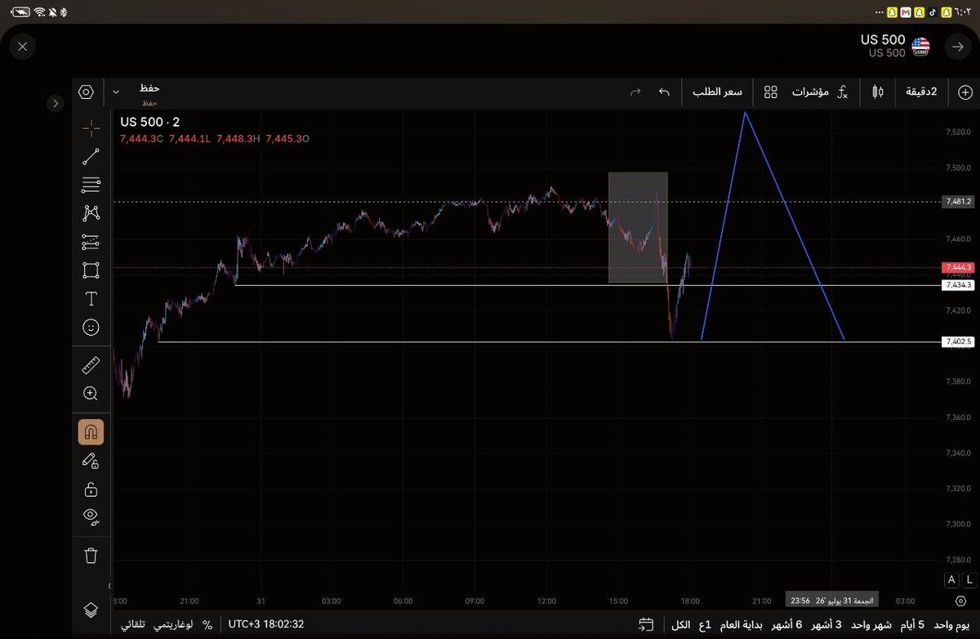Choose the XABCD pattern drawing tool
The image size is (980, 639).
click(91, 213)
